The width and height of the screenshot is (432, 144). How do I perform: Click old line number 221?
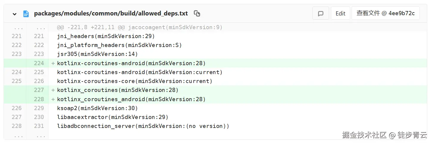coord(17,36)
